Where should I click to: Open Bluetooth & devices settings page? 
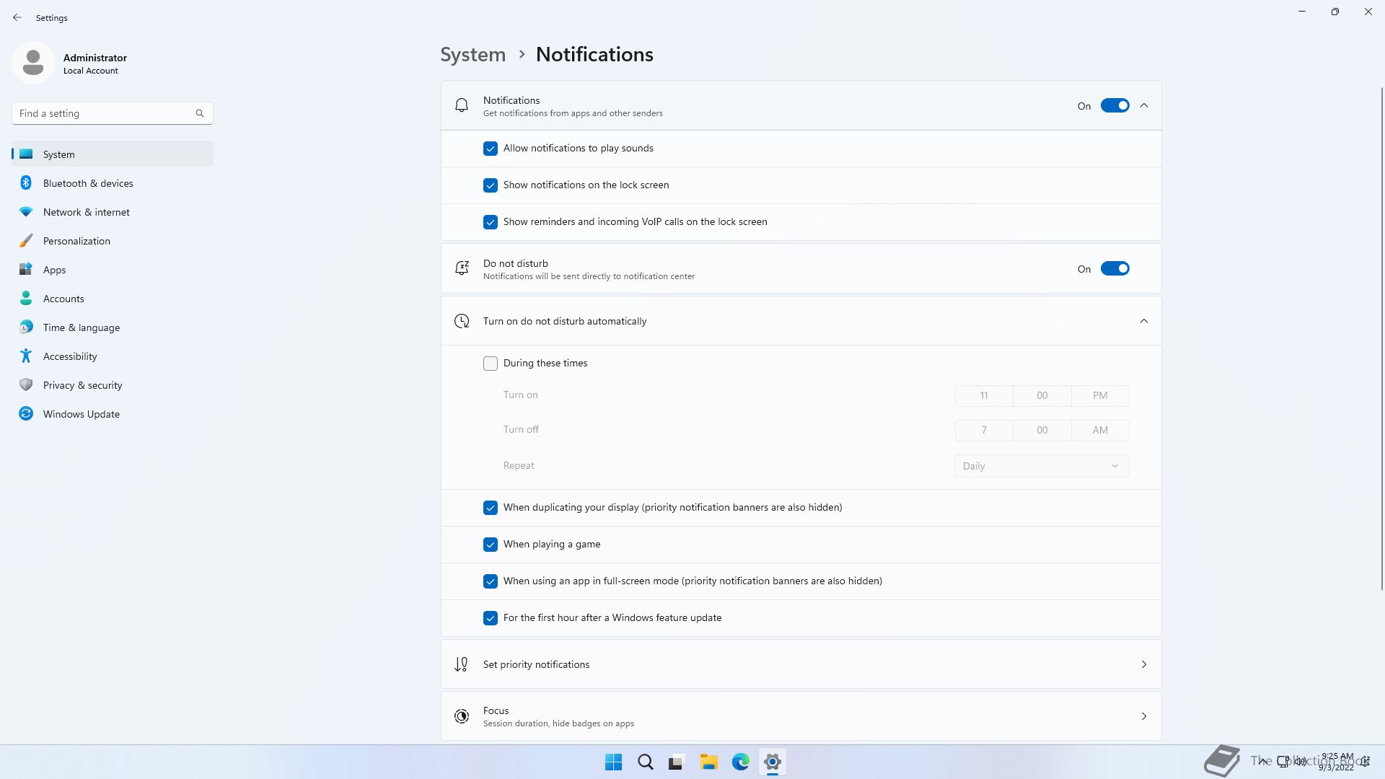(88, 183)
